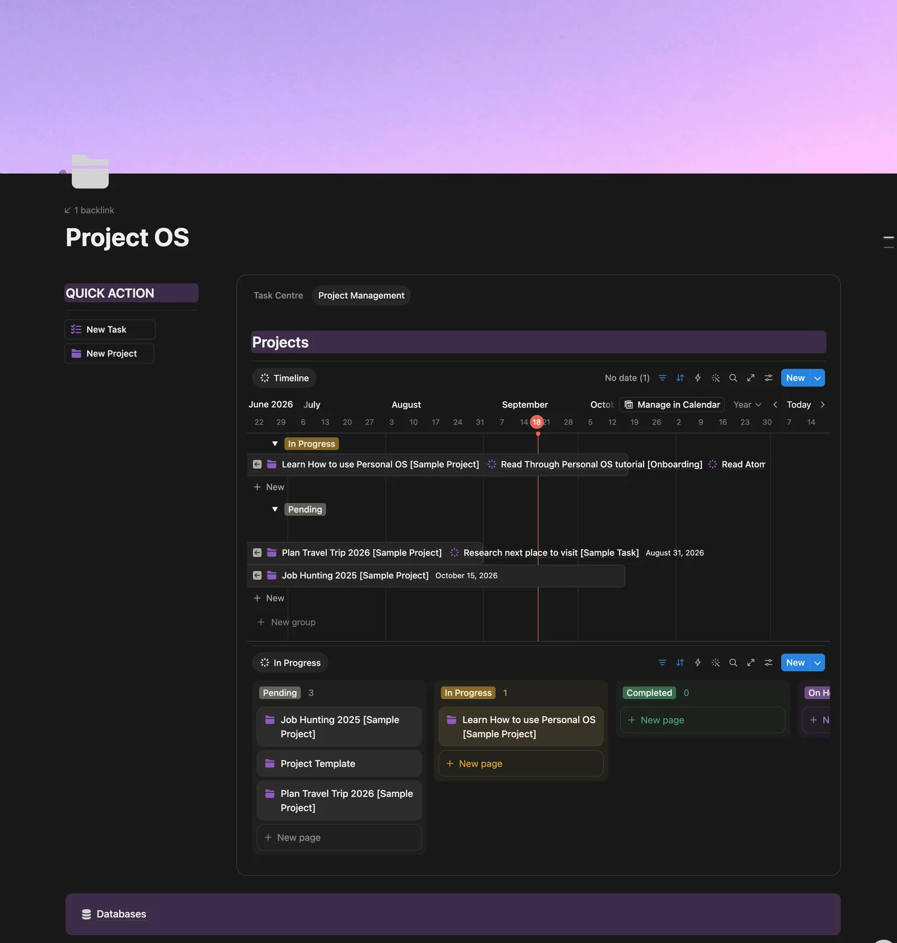
Task: Open Job Hunting 2025 board card
Action: (x=339, y=727)
